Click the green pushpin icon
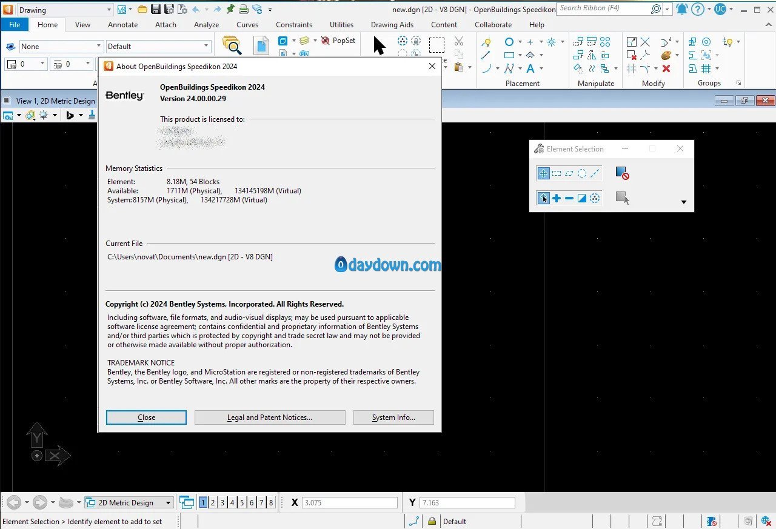The height and width of the screenshot is (529, 776). (230, 9)
